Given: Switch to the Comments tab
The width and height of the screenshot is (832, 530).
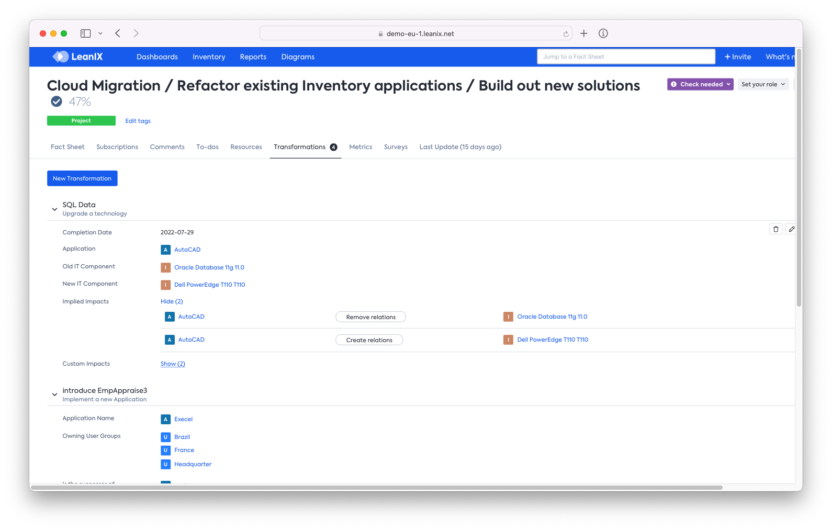Looking at the screenshot, I should 167,147.
